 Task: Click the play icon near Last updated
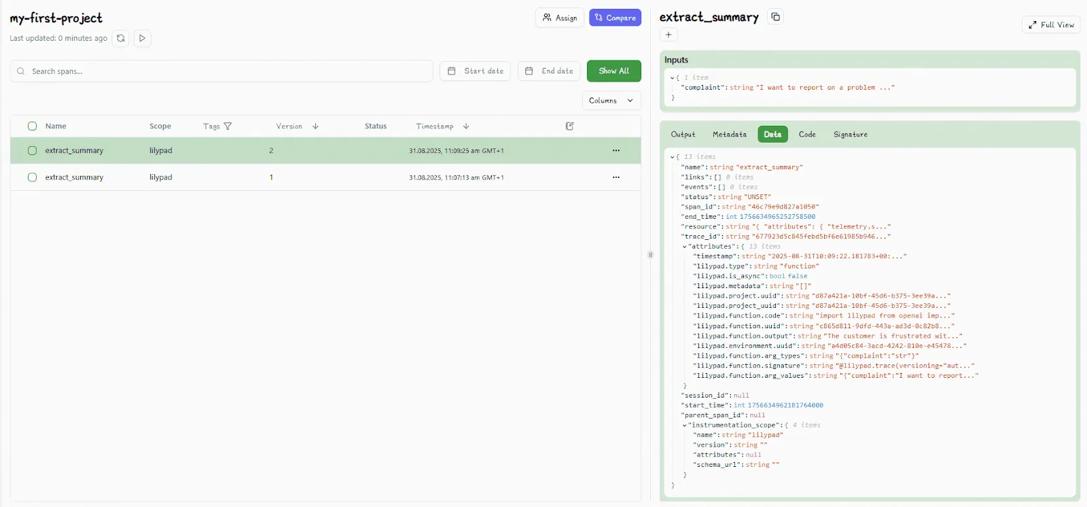pos(142,38)
